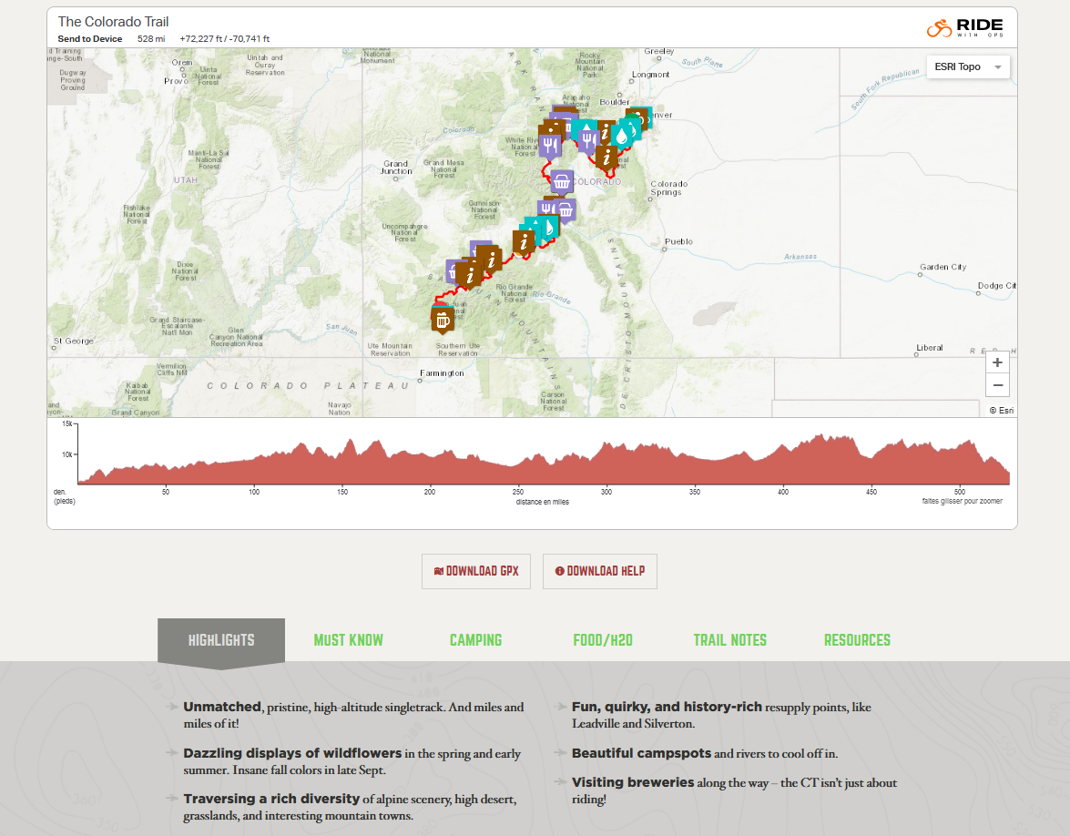Go to the Resources tab
The width and height of the screenshot is (1070, 836).
(x=857, y=640)
